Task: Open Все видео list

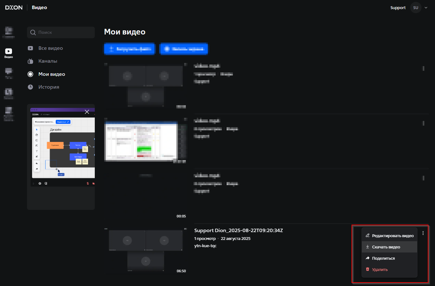Action: pyautogui.click(x=51, y=48)
